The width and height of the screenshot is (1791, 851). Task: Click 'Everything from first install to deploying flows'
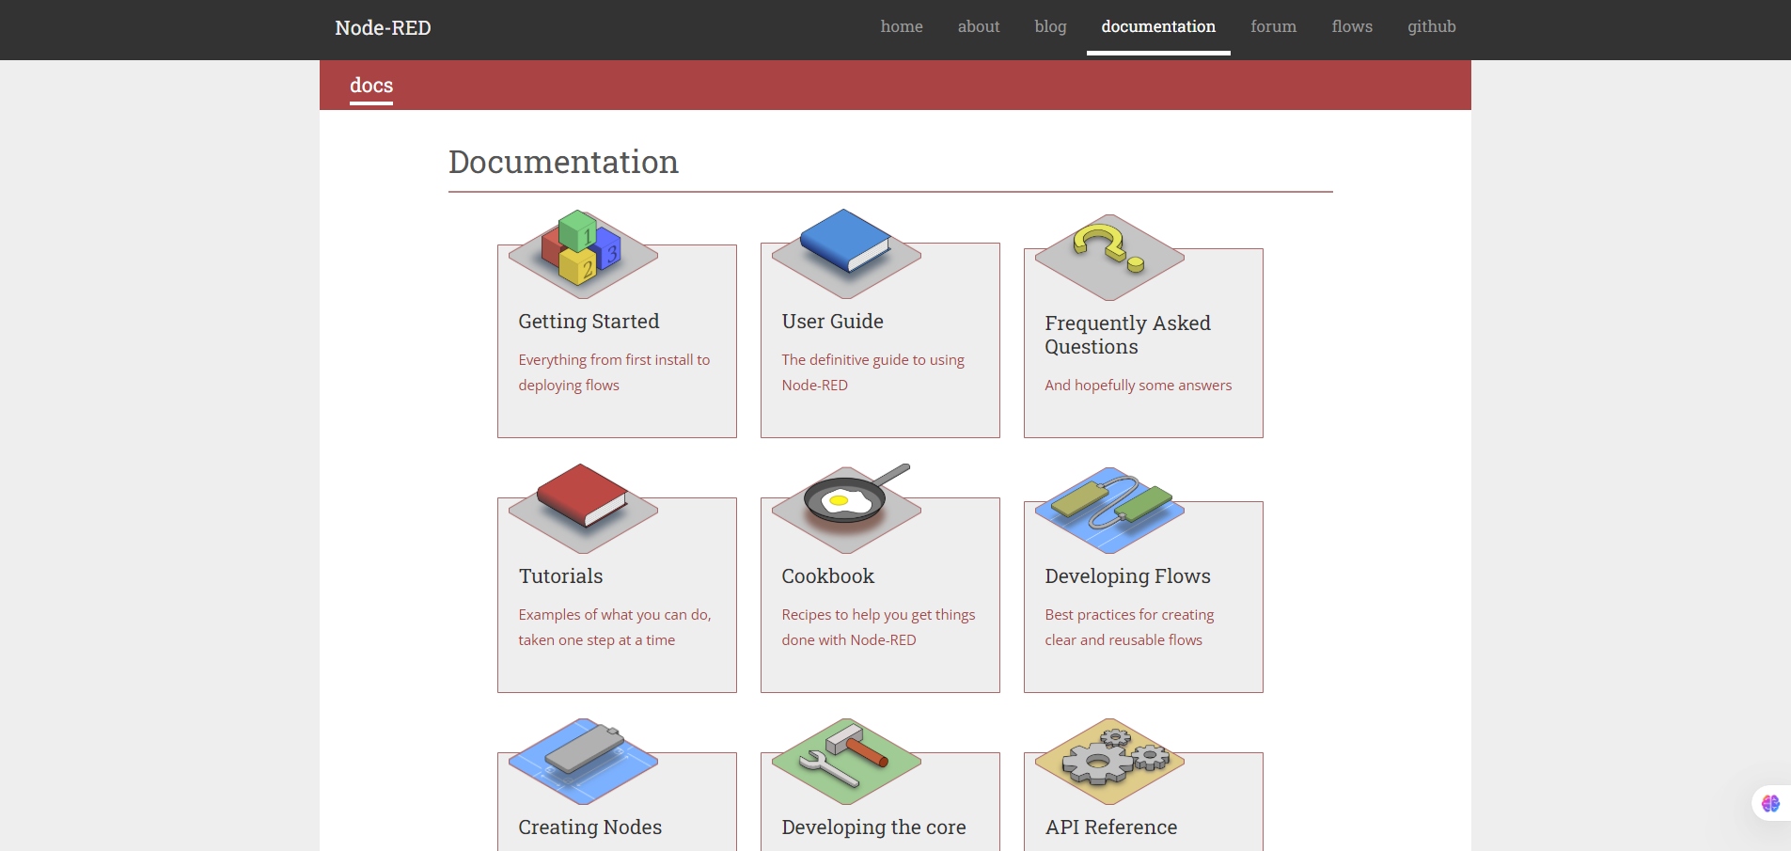click(614, 372)
